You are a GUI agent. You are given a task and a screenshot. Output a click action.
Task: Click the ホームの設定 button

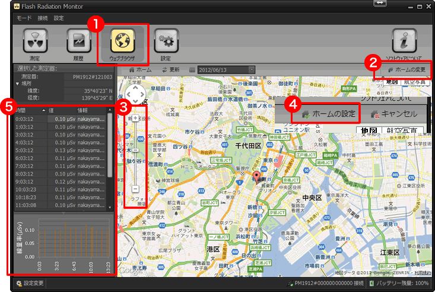coord(328,114)
